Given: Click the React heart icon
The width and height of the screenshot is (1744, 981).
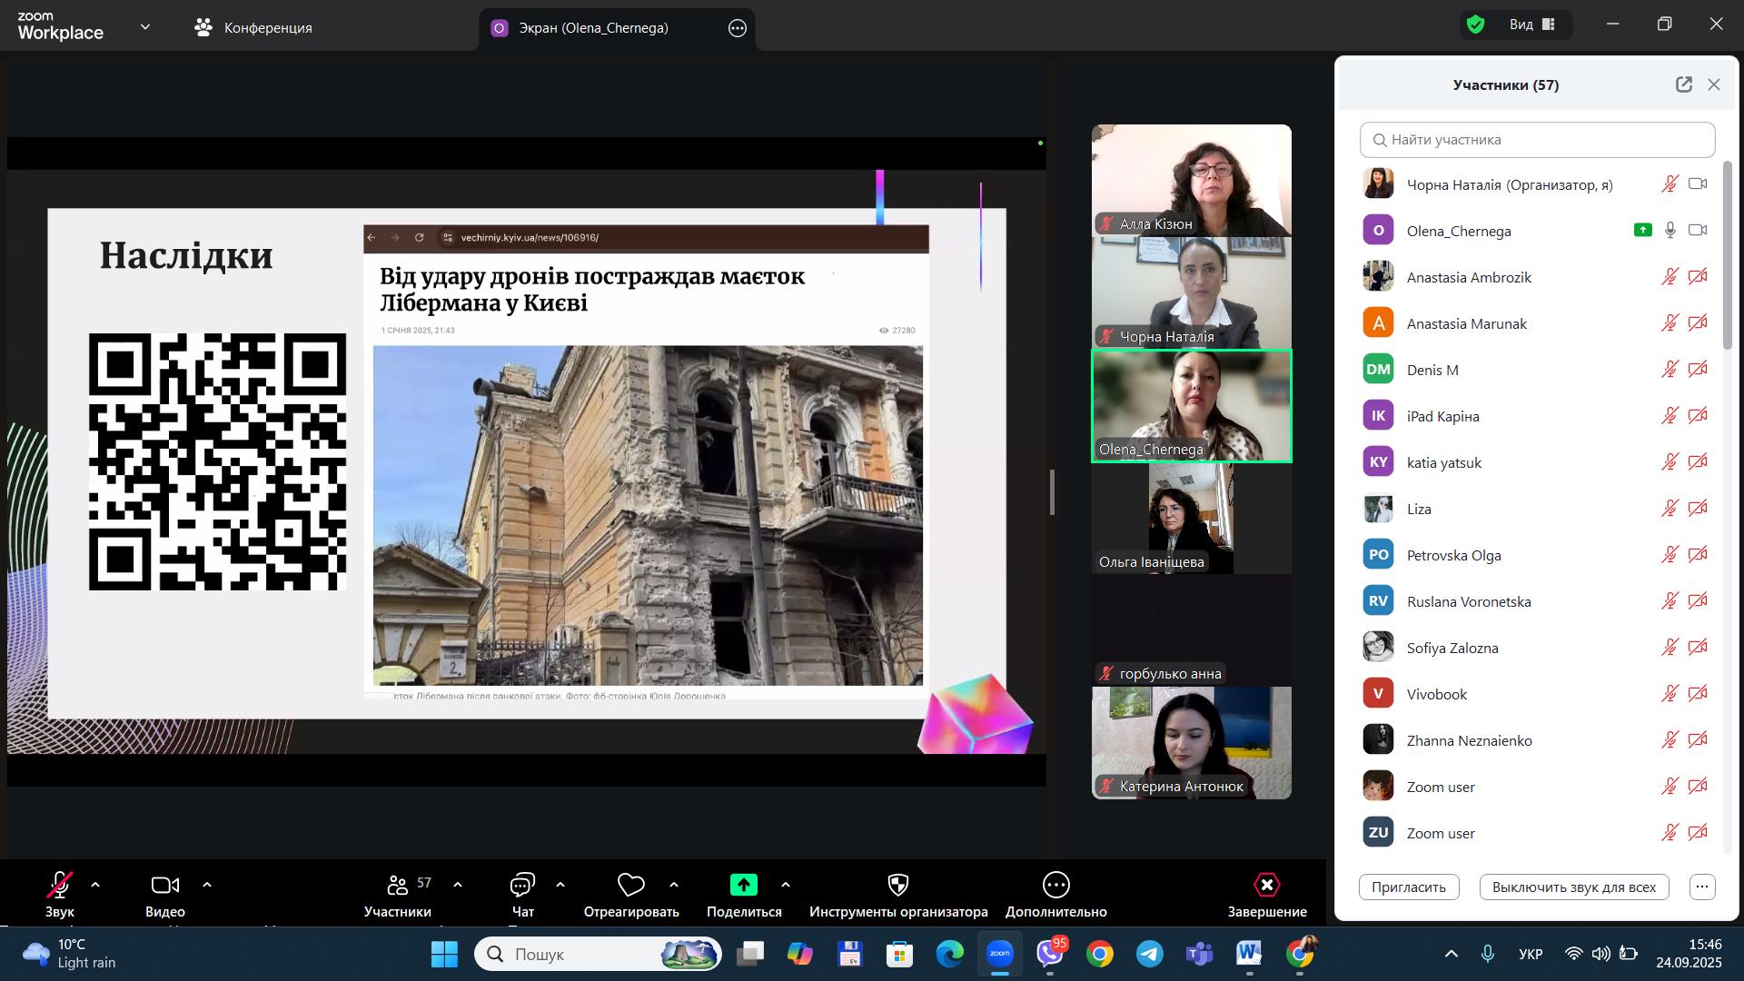Looking at the screenshot, I should pos(630,885).
